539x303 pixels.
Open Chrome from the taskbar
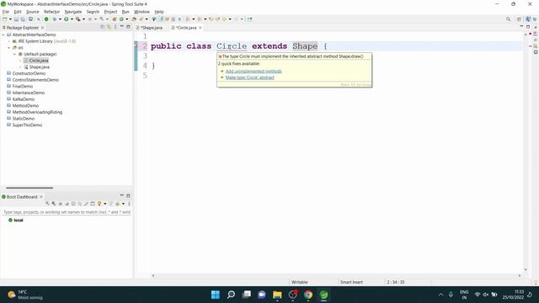(308, 295)
